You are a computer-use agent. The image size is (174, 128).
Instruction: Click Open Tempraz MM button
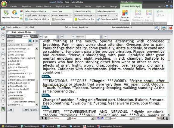click(x=108, y=19)
